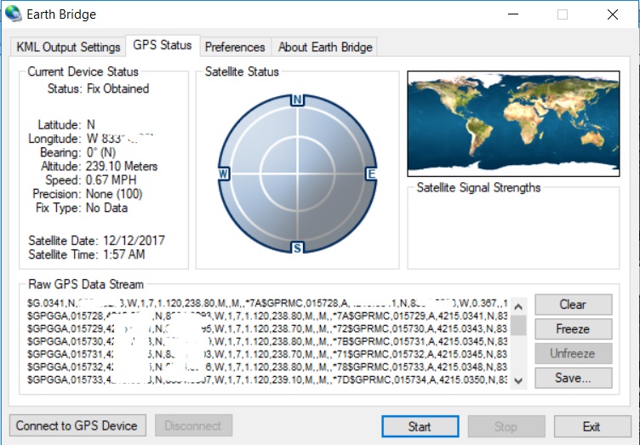Save the raw GPS data stream
The image size is (640, 445).
tap(573, 378)
